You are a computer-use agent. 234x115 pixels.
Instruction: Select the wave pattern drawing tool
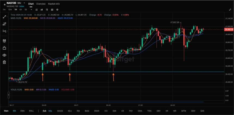point(4,31)
